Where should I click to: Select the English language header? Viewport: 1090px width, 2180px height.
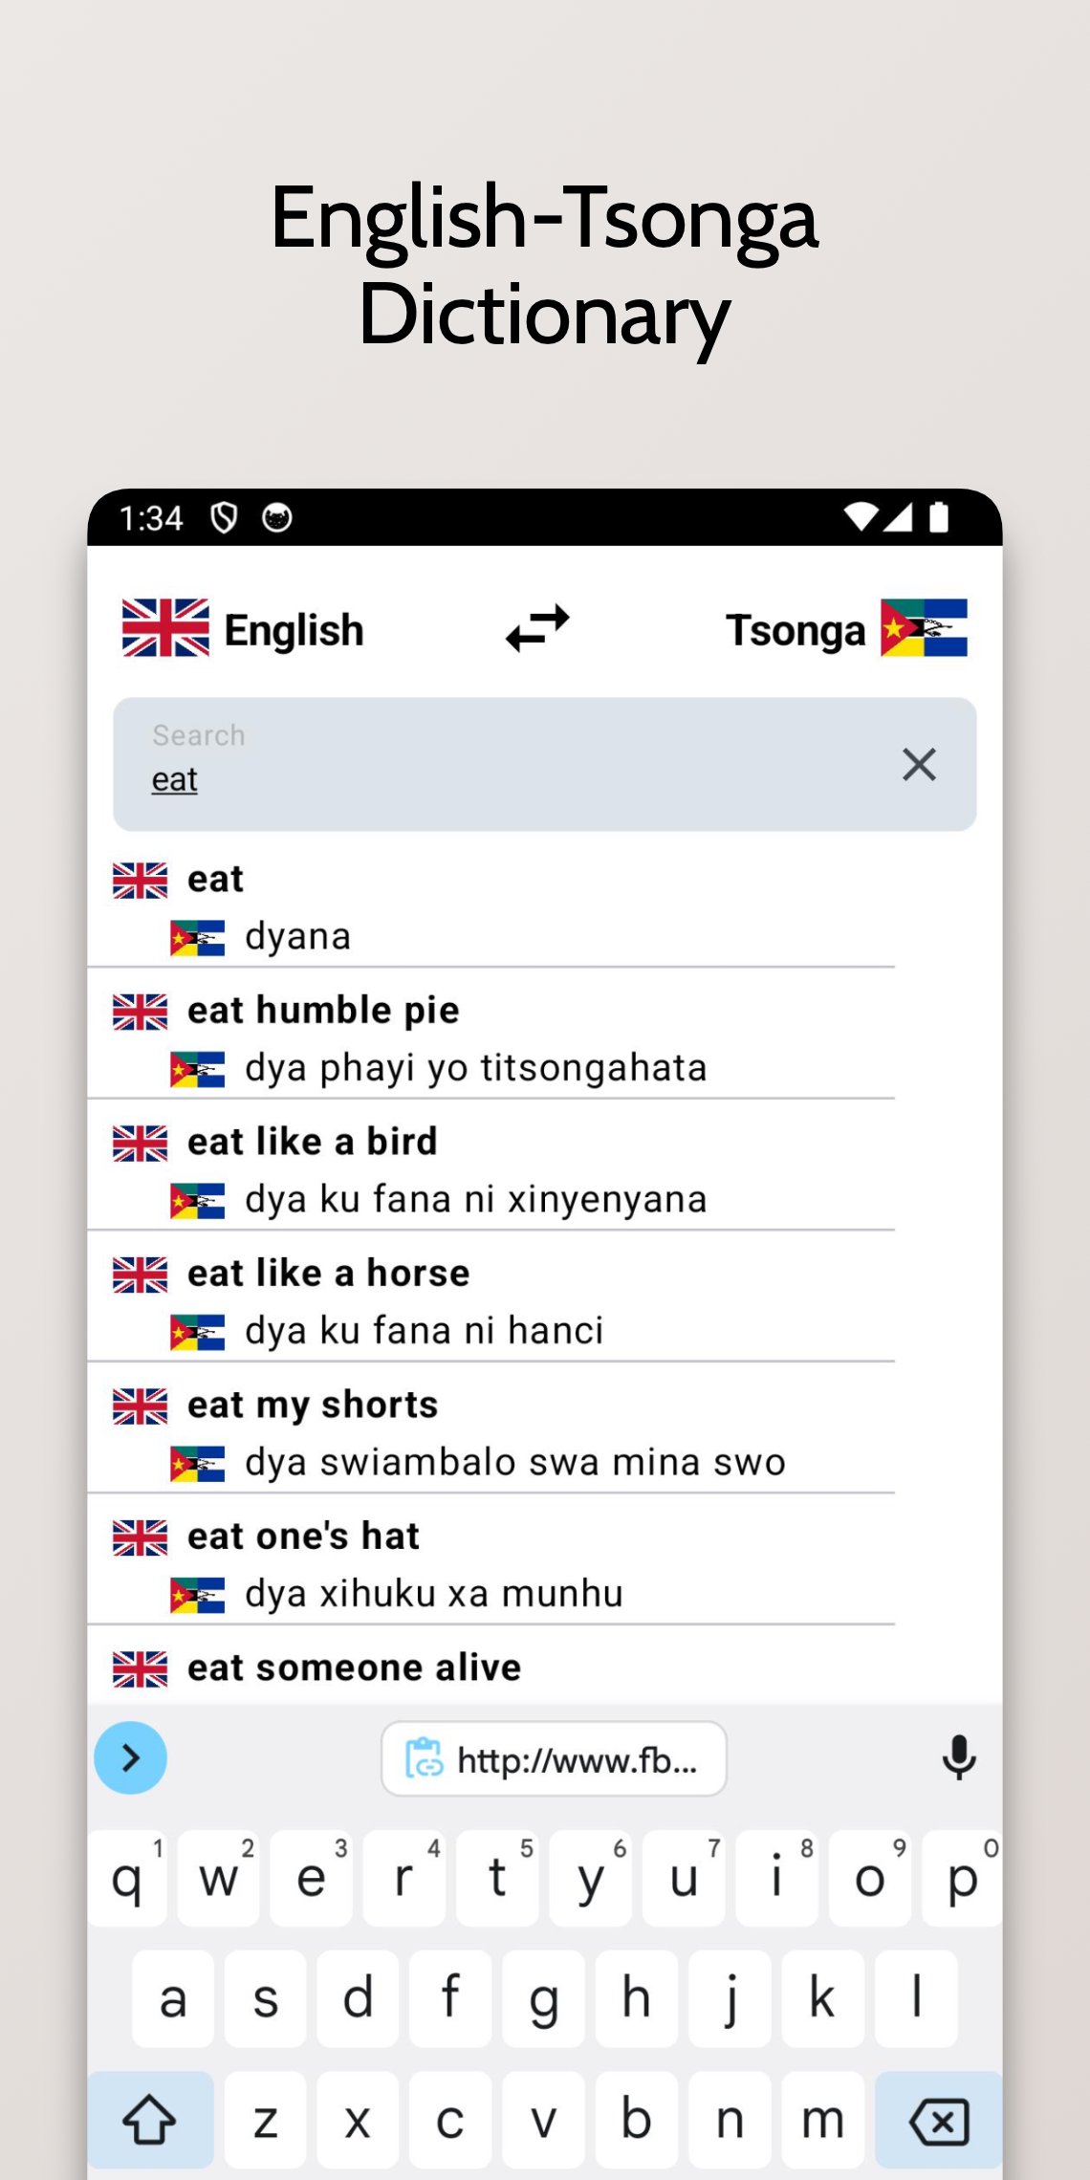coord(293,628)
